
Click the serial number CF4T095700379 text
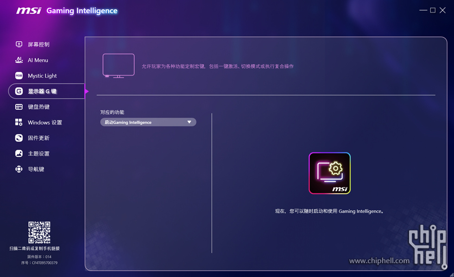point(39,263)
